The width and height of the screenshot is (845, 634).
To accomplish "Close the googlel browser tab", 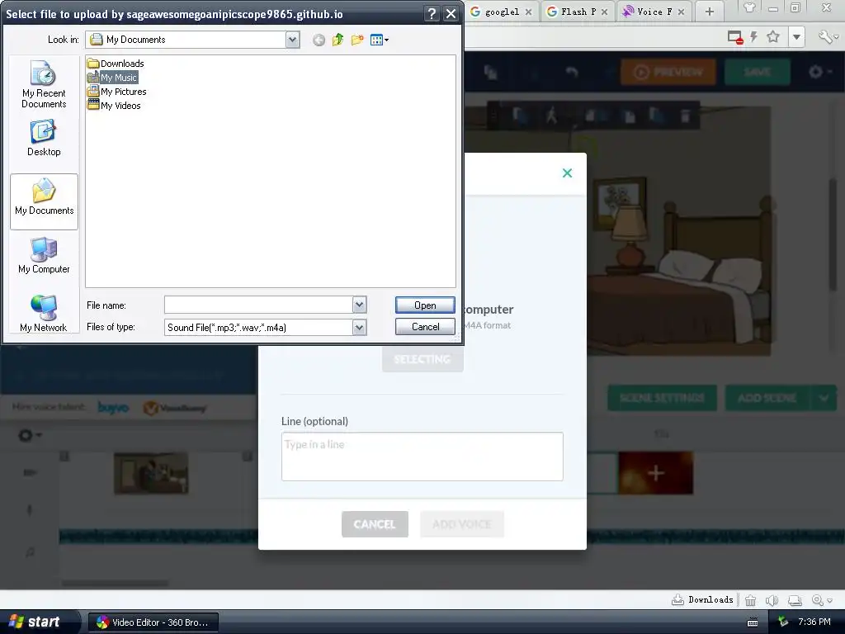I will [x=529, y=12].
